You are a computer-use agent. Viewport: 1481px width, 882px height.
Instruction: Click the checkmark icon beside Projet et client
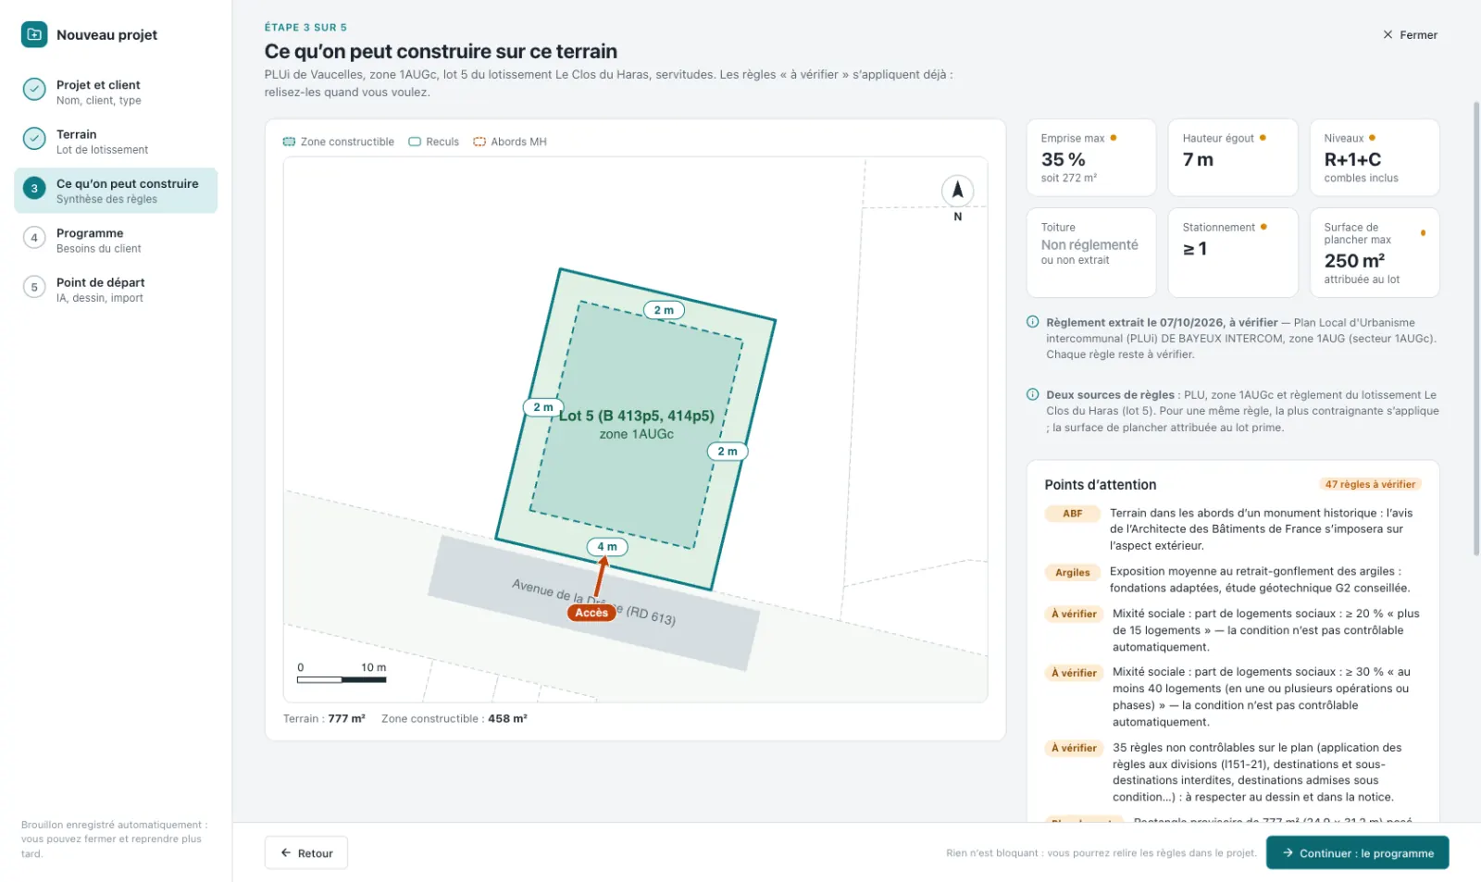34,89
